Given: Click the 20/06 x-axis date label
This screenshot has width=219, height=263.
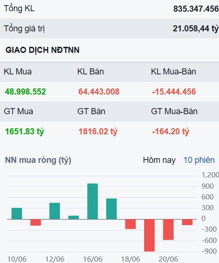Looking at the screenshot, I should click(168, 259).
